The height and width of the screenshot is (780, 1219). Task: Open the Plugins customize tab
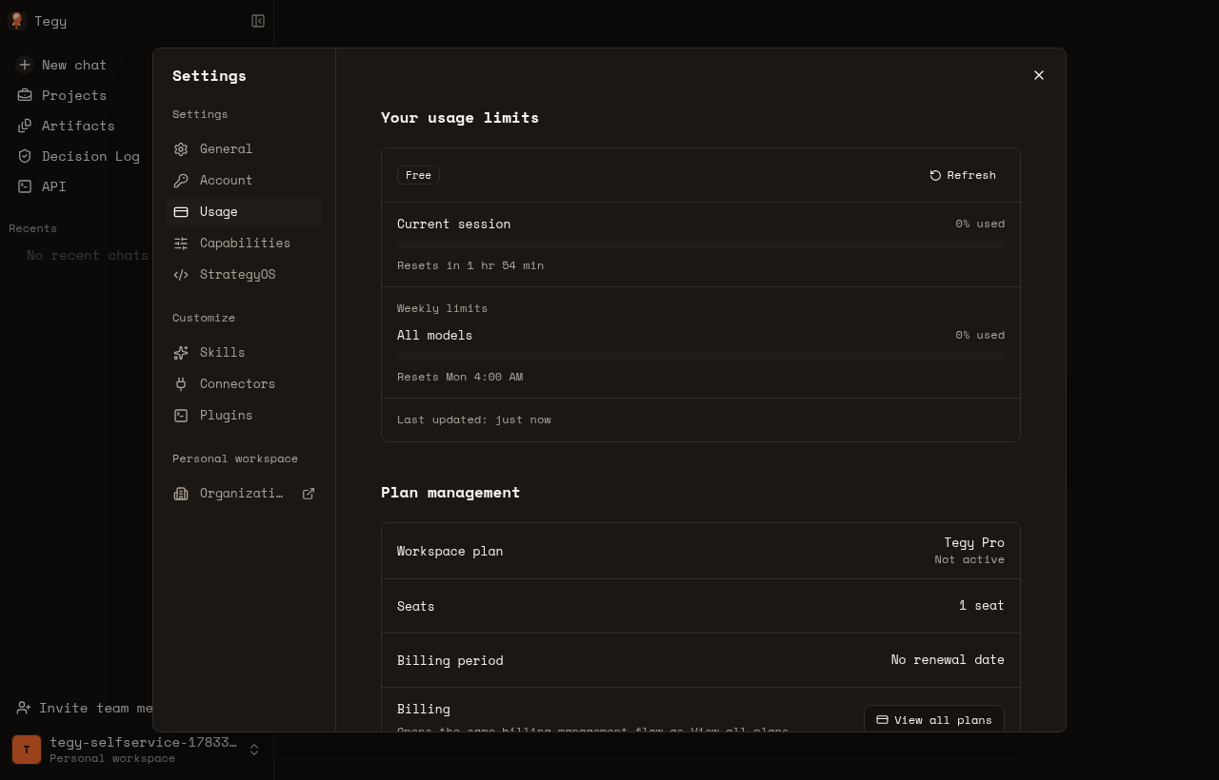click(244, 416)
